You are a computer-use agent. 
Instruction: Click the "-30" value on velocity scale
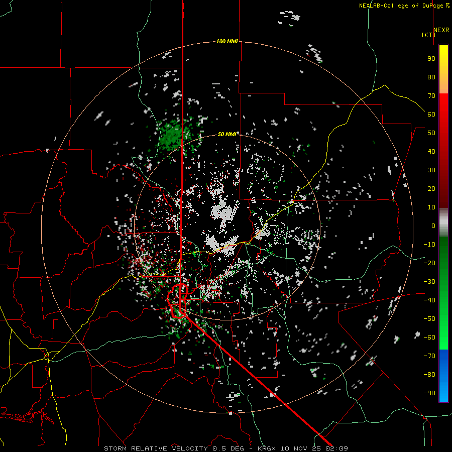coord(429,282)
